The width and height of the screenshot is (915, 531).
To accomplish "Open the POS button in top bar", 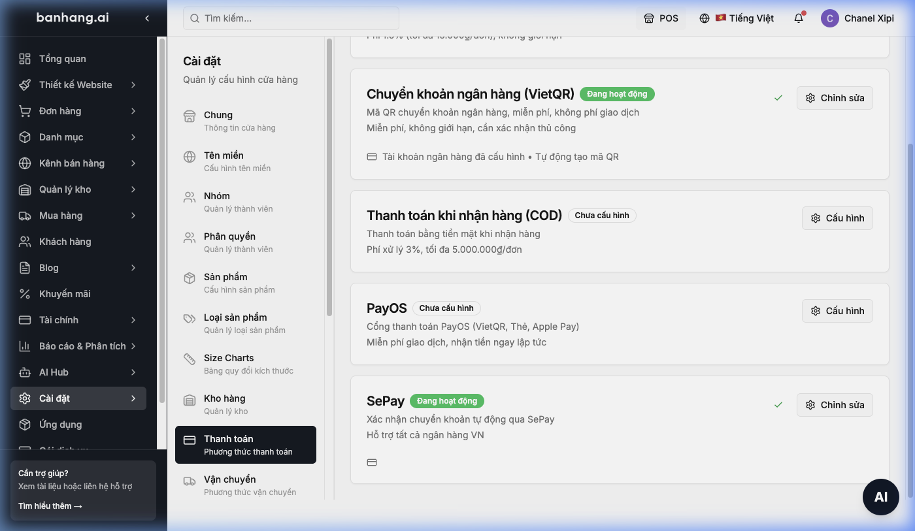I will [661, 18].
